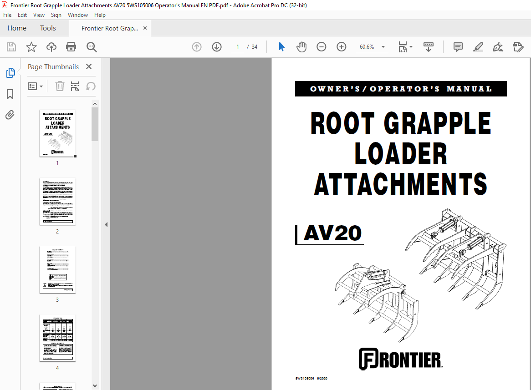531x390 pixels.
Task: Click the ROOT GRAPPLE heading text
Action: (x=401, y=123)
